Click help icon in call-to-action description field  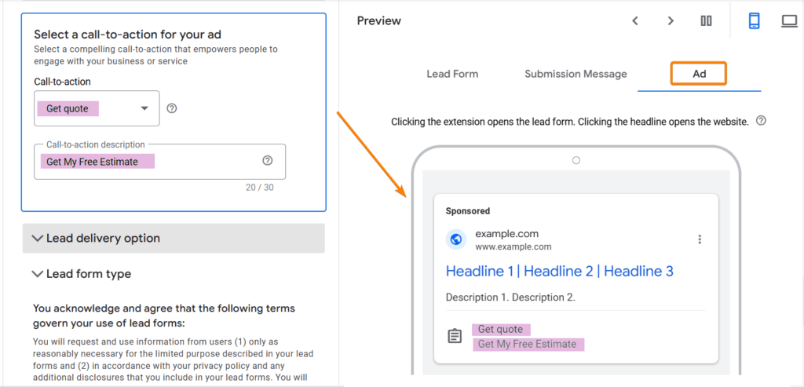point(267,161)
